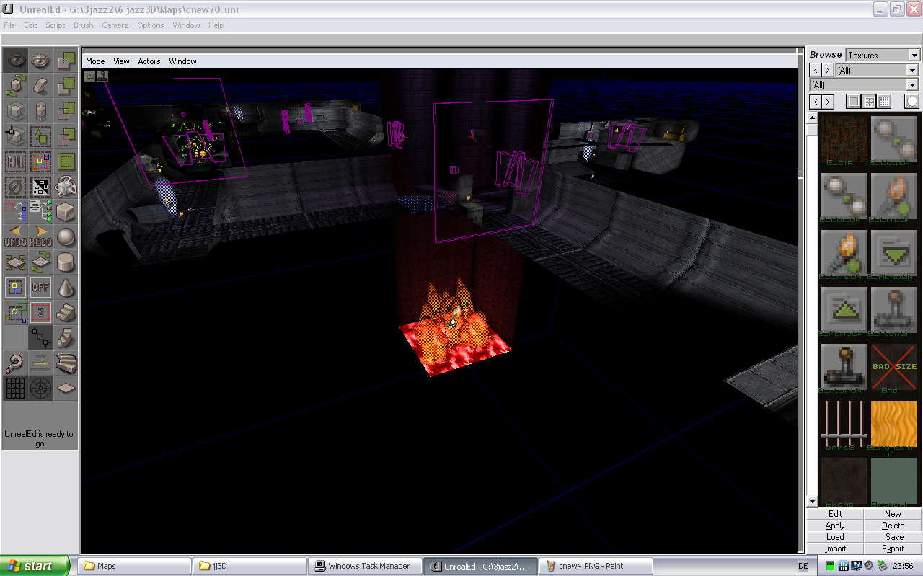The image size is (923, 576).
Task: Toggle the dashed yellow-square icon beside OFF
Action: pos(16,288)
